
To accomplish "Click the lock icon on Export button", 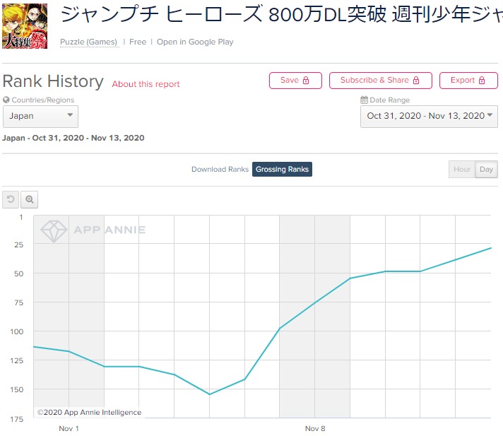I will point(482,81).
